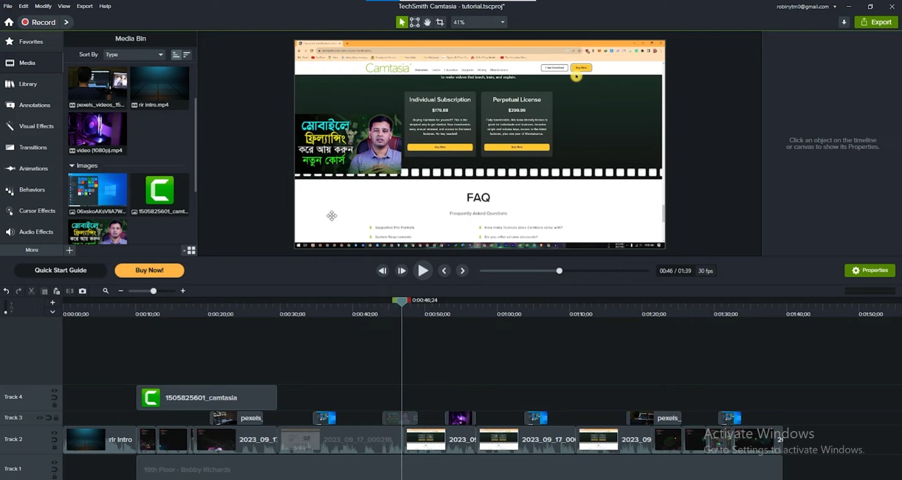Click the green Export button
The image size is (902, 480).
(x=876, y=22)
